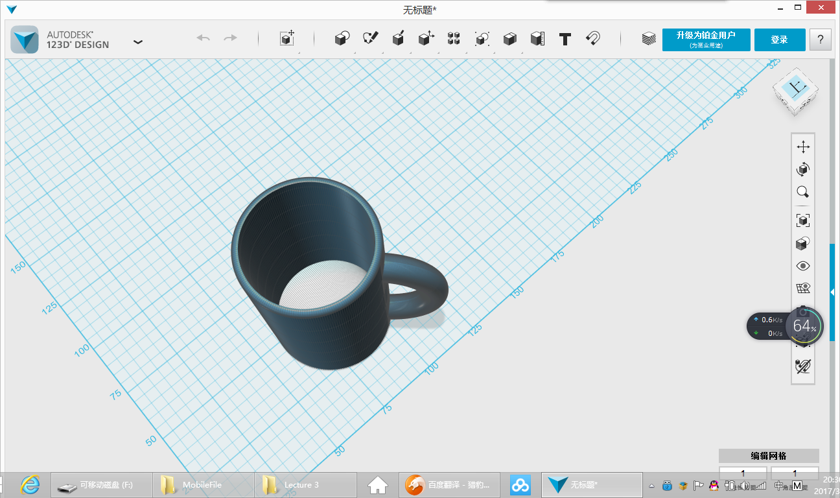The width and height of the screenshot is (840, 498).
Task: Open the Modify tools menu
Action: 426,39
